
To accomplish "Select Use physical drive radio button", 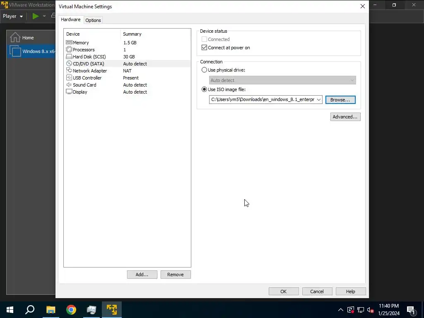I will point(204,70).
